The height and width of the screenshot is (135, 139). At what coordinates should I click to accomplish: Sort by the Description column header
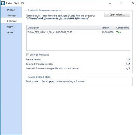point(33,28)
